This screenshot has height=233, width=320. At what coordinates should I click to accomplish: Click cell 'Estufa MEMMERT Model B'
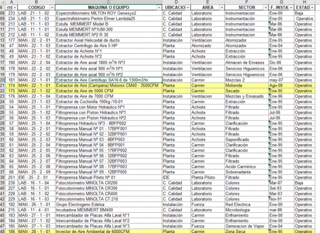click(x=109, y=24)
